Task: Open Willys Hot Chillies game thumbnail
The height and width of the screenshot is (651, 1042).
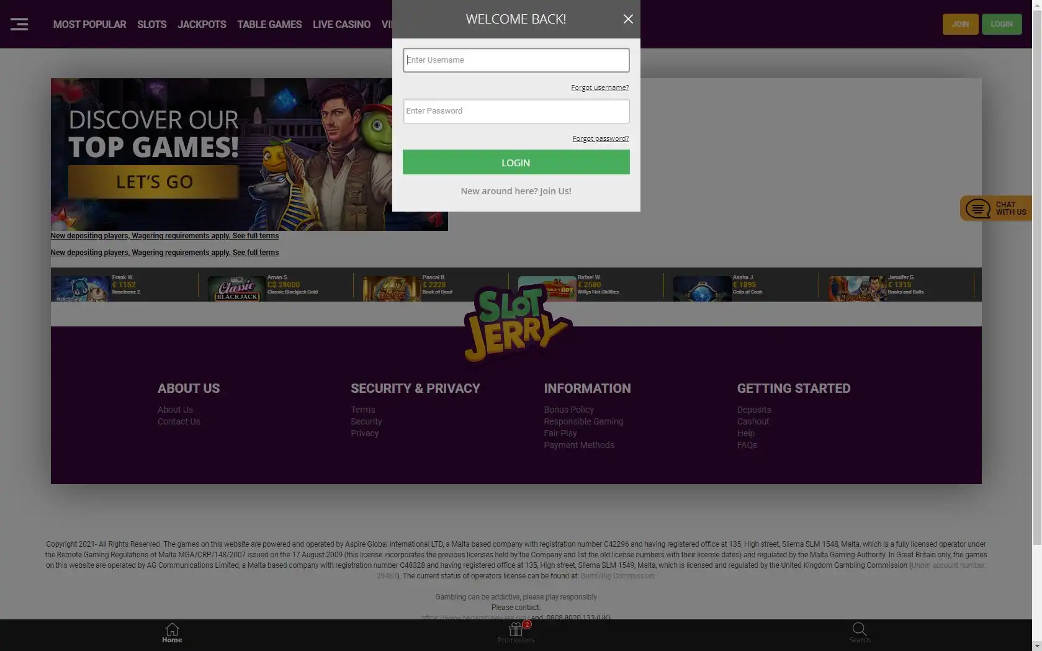Action: point(547,289)
